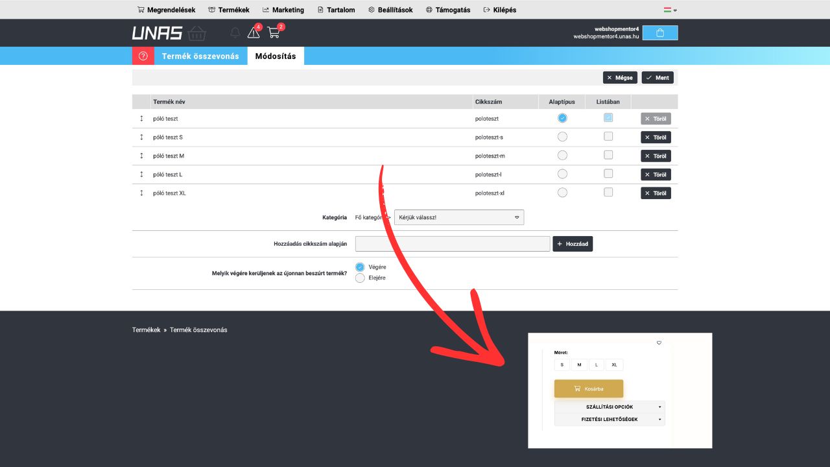Toggle Listában checkbox for póló teszt M

coord(608,155)
